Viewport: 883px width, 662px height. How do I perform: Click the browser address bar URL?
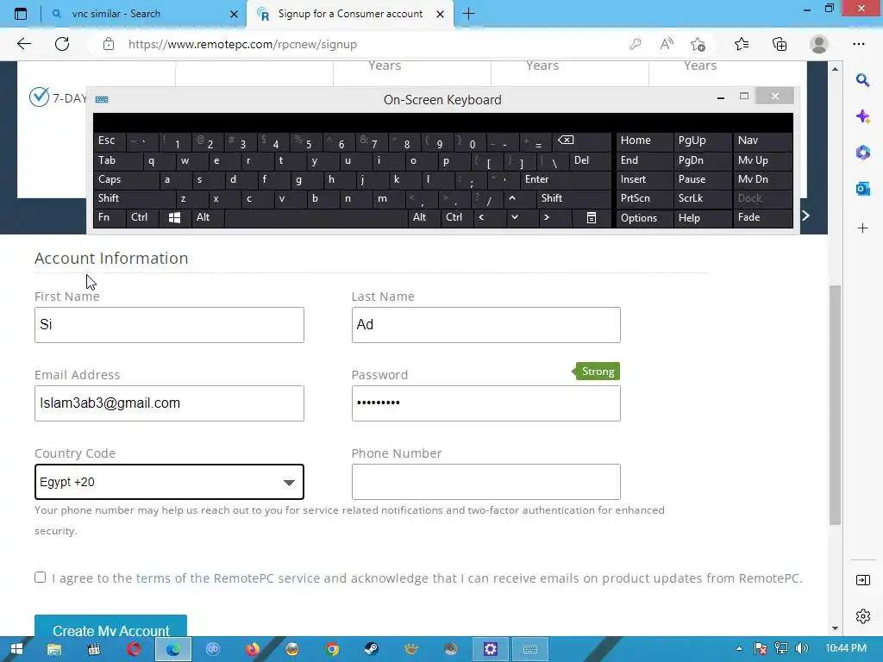(242, 44)
